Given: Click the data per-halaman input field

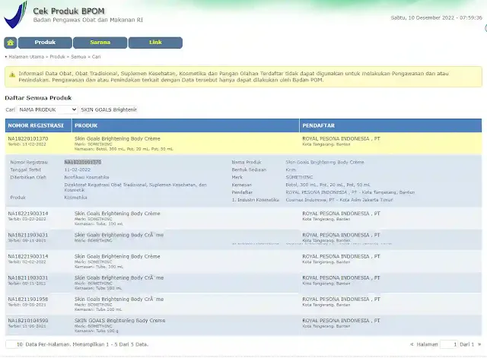Looking at the screenshot, I should pos(14,344).
